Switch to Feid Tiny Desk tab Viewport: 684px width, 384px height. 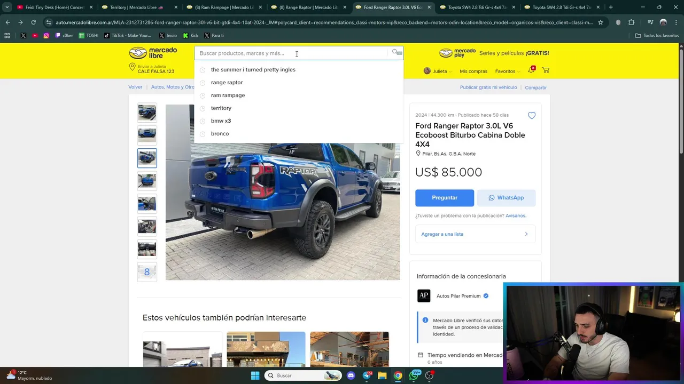click(55, 7)
